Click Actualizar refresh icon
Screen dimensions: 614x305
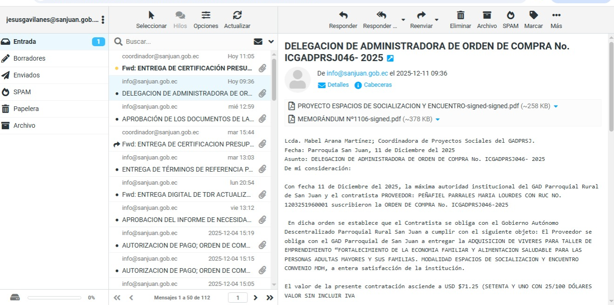click(237, 16)
